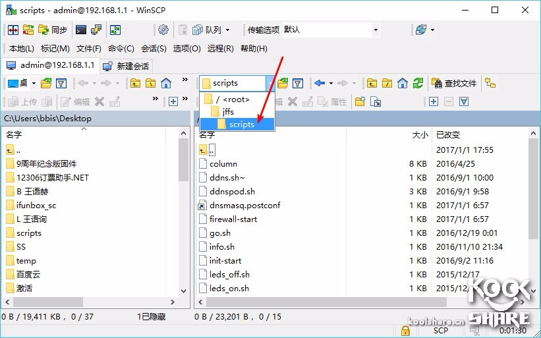Open the Help 帮助(H) menu
This screenshot has height=338, width=541.
pyautogui.click(x=254, y=48)
